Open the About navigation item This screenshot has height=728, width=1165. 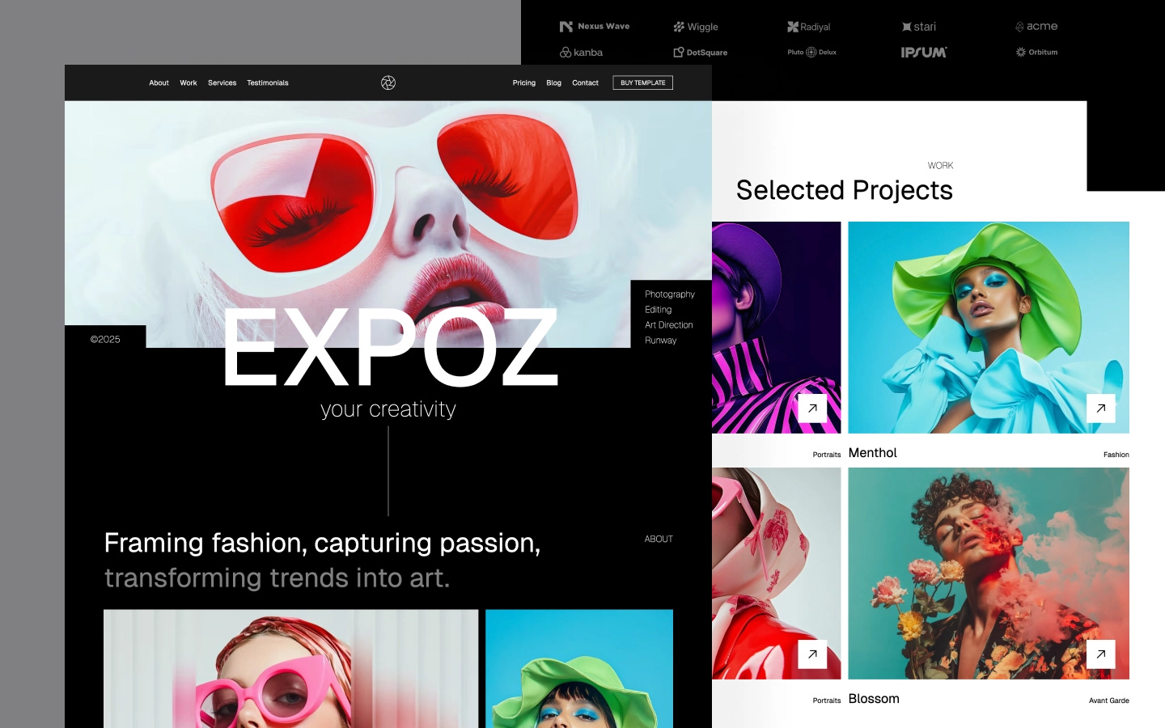(x=159, y=83)
